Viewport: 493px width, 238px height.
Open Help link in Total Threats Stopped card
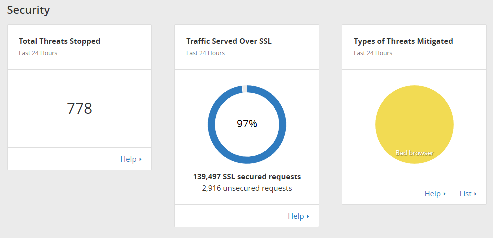click(x=128, y=159)
